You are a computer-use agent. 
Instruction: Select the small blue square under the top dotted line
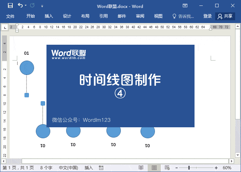(27, 95)
